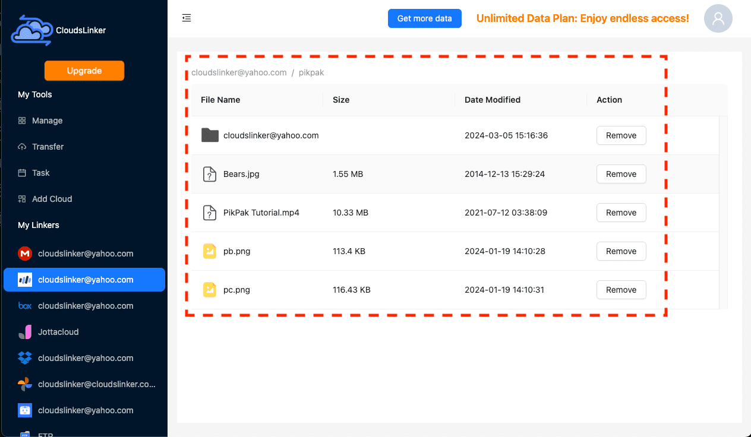Screen dimensions: 751x437
Task: Remove pc.png
Action: tap(621, 290)
